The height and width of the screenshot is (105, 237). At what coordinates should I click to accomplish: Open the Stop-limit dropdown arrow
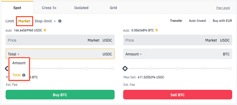55,21
